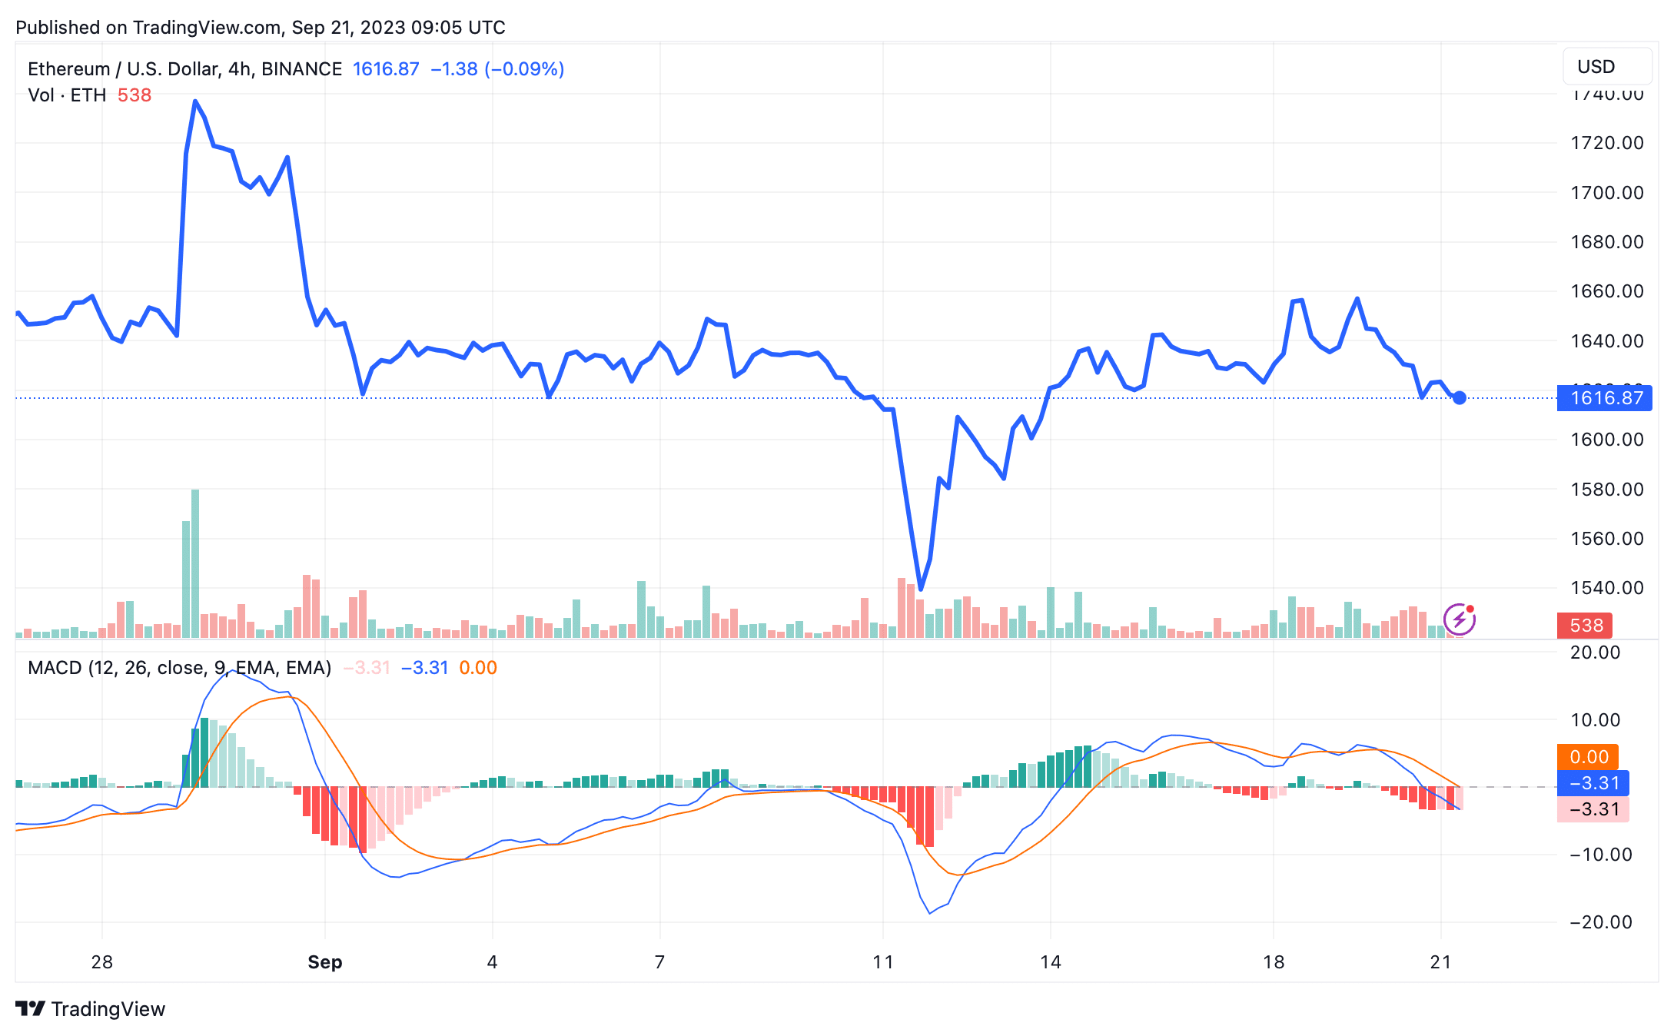1674x1036 pixels.
Task: Click 'Sep' on the date axis
Action: (324, 961)
